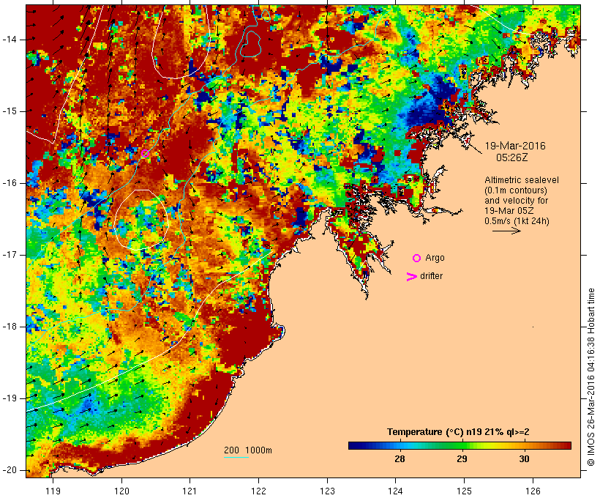Viewport: 600px width, 498px height.
Task: Click the '(0.1m contours)' text
Action: 516,190
